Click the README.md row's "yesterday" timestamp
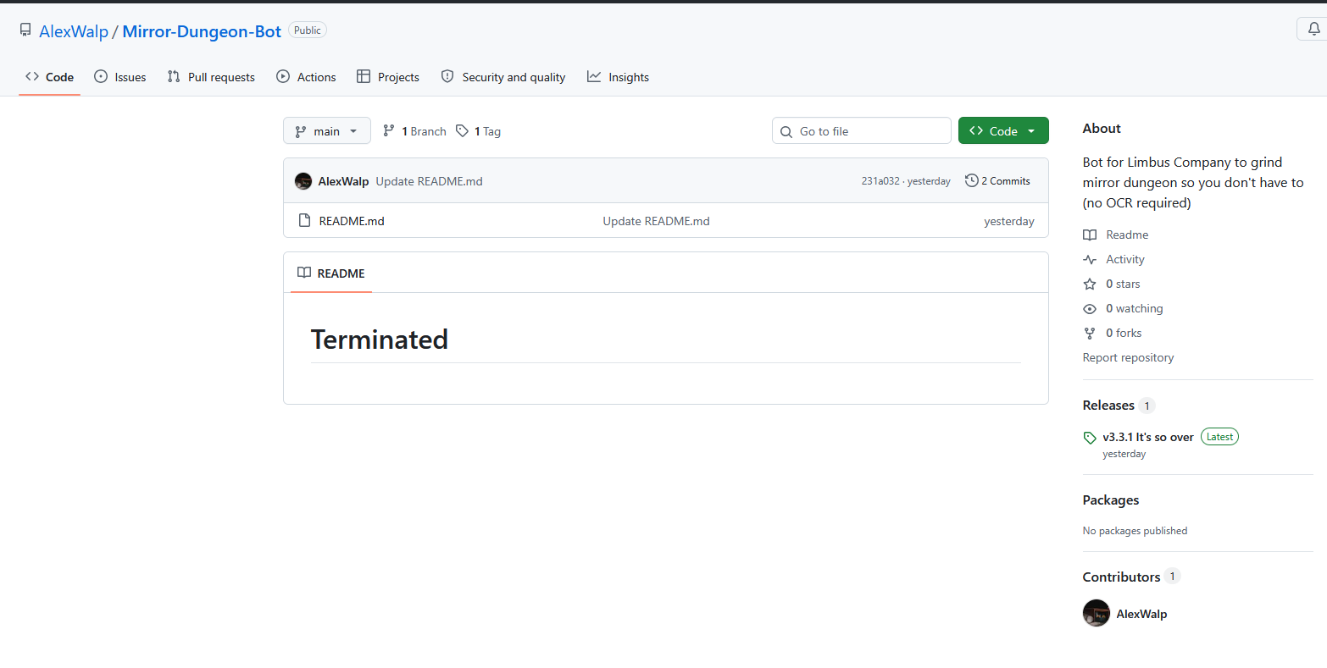 [x=1009, y=221]
